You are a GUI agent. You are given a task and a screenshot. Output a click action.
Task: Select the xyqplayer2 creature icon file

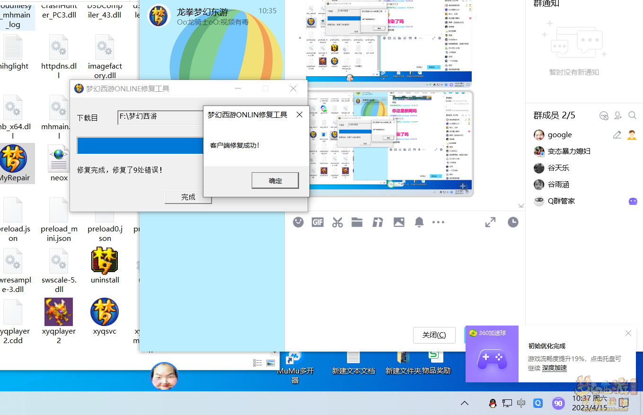click(x=59, y=321)
